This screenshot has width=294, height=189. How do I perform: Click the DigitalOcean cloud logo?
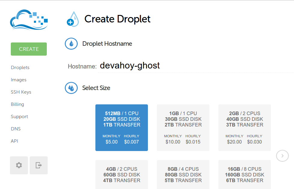tap(29, 20)
